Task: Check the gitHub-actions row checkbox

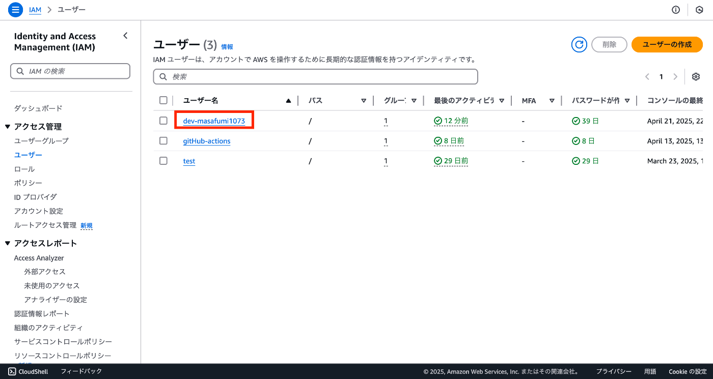Action: click(x=163, y=141)
